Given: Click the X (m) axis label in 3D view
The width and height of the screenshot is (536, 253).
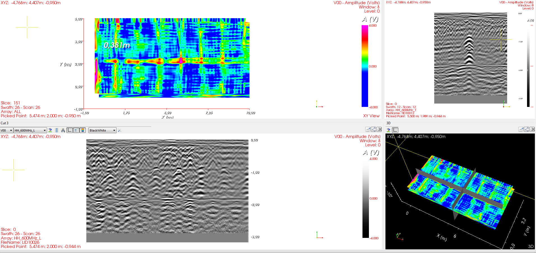Looking at the screenshot, I should 442,237.
